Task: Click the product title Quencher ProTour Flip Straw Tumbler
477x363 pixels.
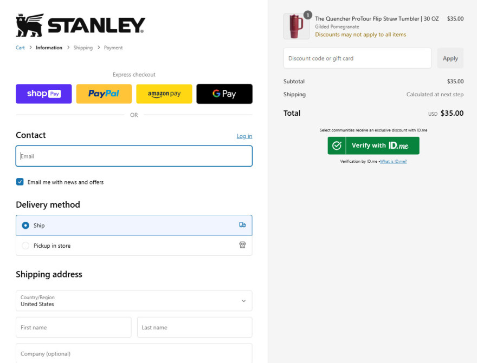Action: tap(377, 18)
